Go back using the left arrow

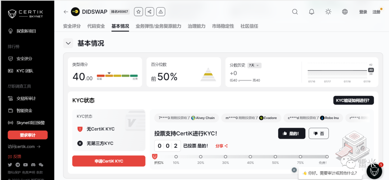(66, 12)
